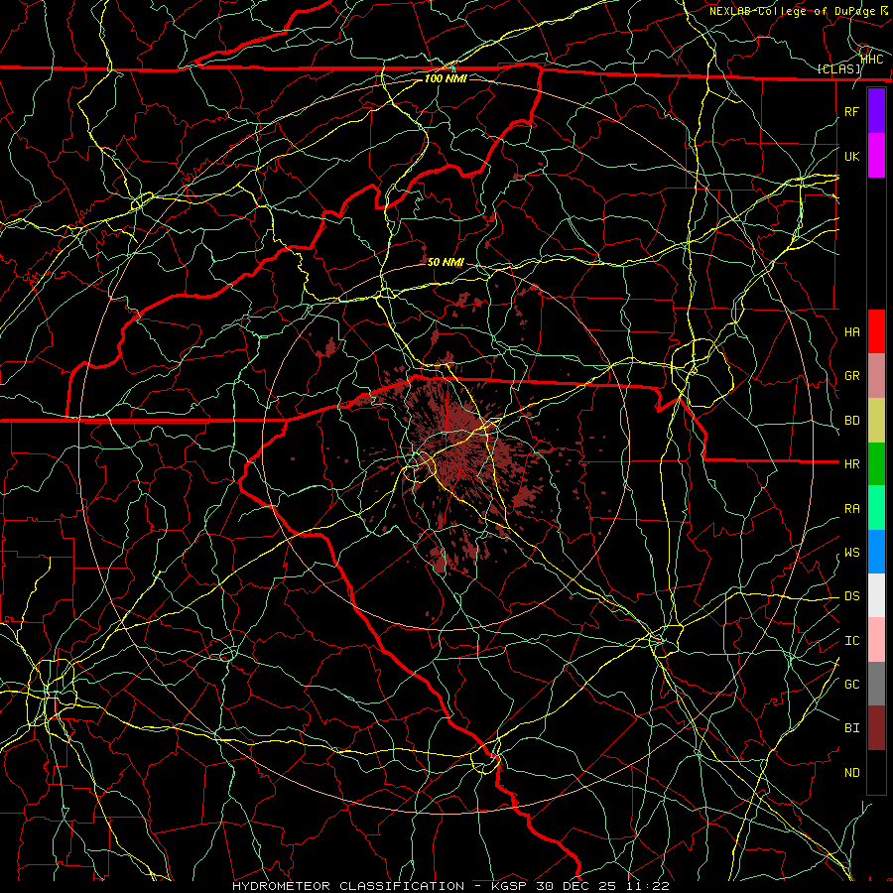Image resolution: width=893 pixels, height=893 pixels.
Task: Click the "HHC" product code text
Action: coord(872,59)
